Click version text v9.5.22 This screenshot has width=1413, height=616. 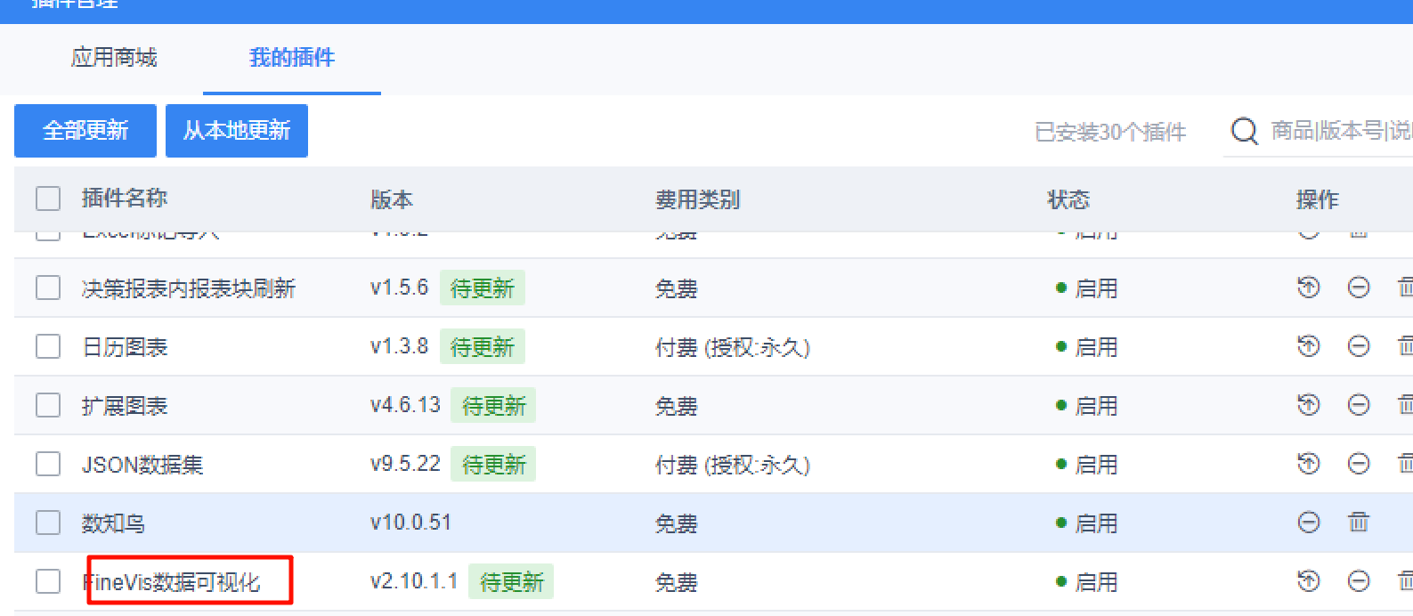coord(405,464)
